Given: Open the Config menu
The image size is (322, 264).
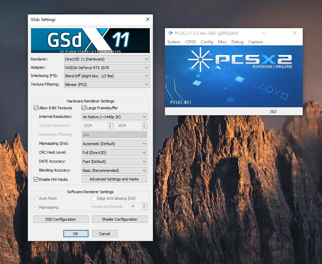Looking at the screenshot, I should pos(207,42).
